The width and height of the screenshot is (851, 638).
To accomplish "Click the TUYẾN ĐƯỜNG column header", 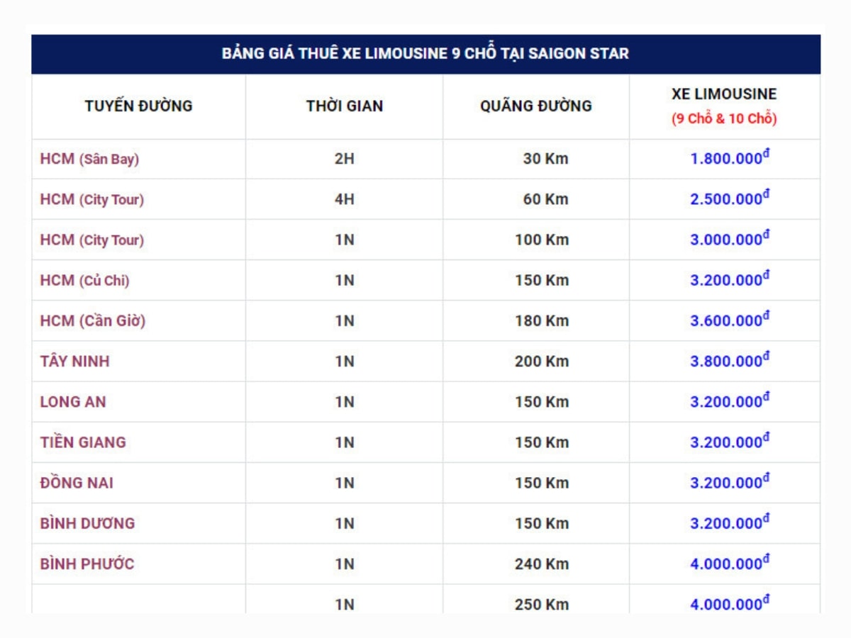I will [x=138, y=106].
